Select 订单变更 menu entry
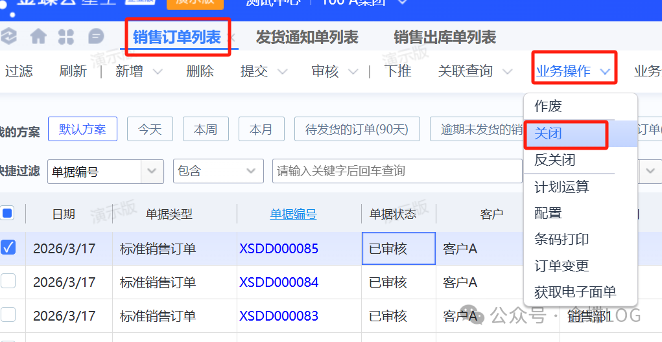This screenshot has height=342, width=662. click(562, 266)
